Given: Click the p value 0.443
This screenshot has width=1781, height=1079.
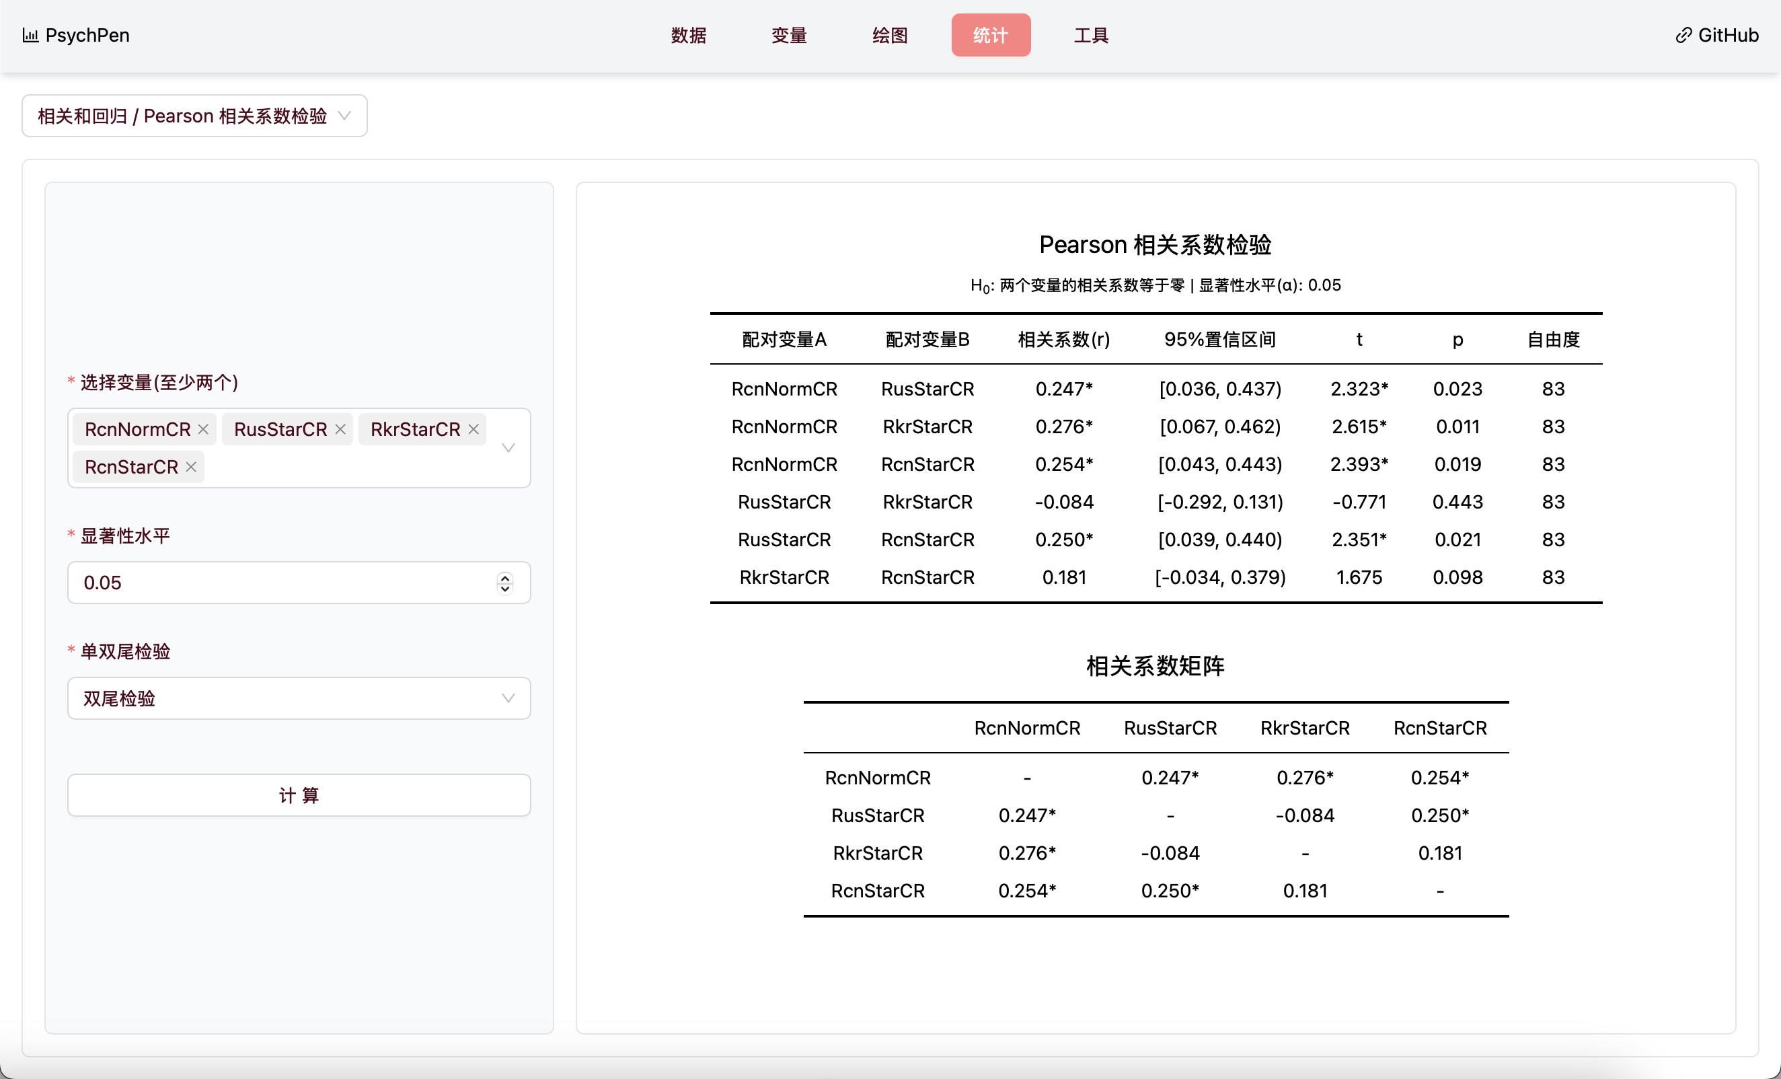Looking at the screenshot, I should pos(1458,502).
